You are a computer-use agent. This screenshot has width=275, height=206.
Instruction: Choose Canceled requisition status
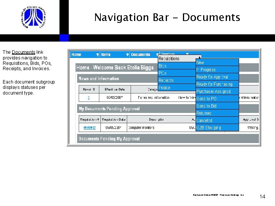[x=217, y=120]
